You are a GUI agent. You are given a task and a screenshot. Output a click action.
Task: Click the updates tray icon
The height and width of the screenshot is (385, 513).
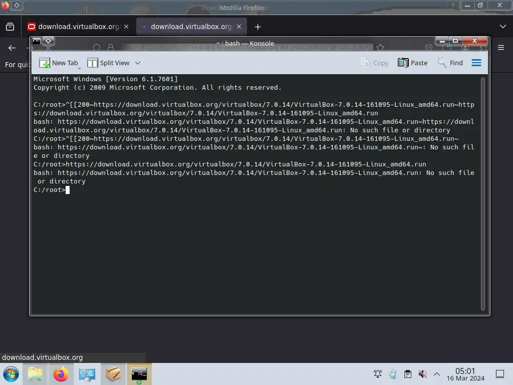(x=392, y=374)
